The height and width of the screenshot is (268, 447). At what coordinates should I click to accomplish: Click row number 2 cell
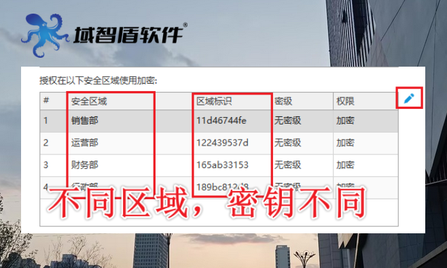click(46, 143)
